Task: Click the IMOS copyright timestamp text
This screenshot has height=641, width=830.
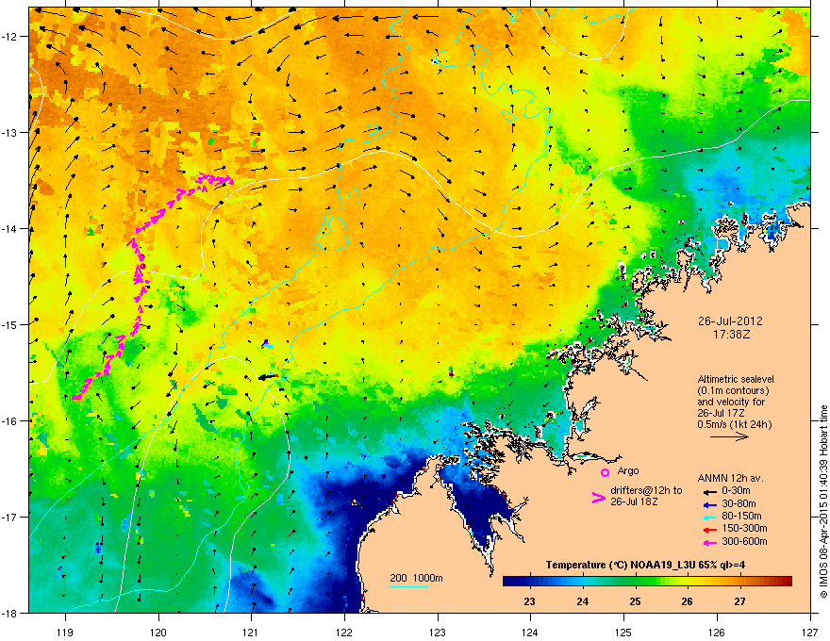Action: coord(823,501)
